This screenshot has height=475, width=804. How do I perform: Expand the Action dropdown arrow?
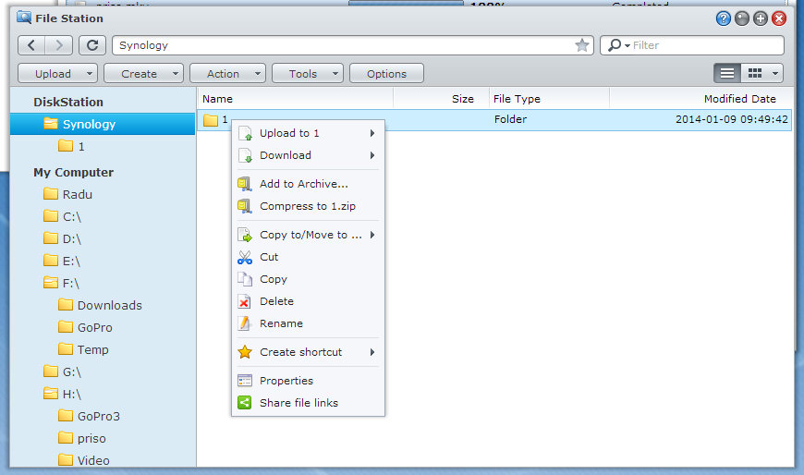coord(258,73)
